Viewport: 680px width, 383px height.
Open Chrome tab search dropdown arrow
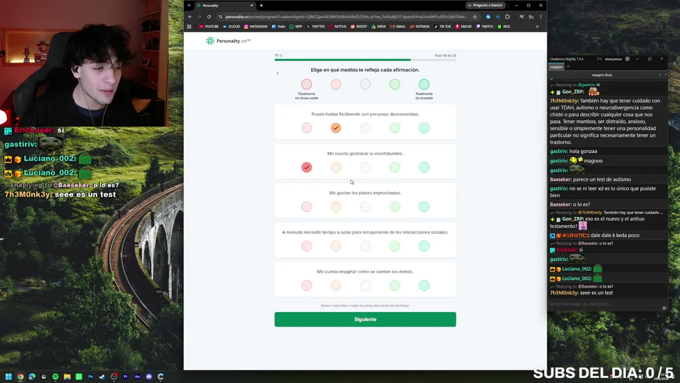pyautogui.click(x=189, y=5)
